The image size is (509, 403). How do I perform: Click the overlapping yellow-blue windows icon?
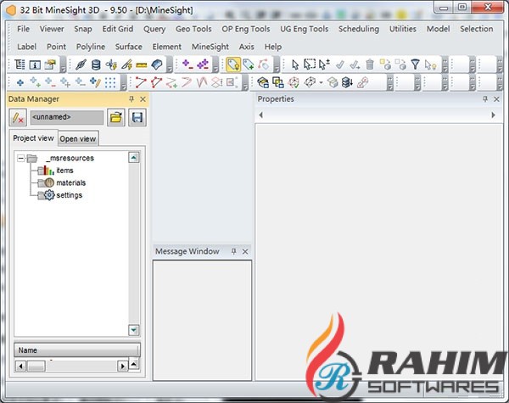[278, 82]
